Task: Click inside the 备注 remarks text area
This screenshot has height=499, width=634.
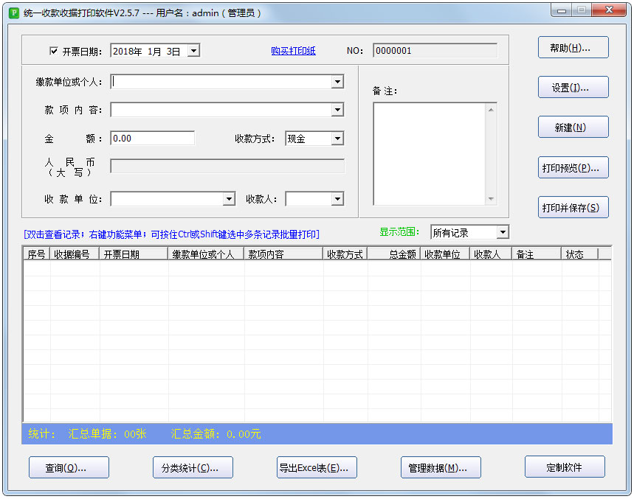Action: point(429,153)
